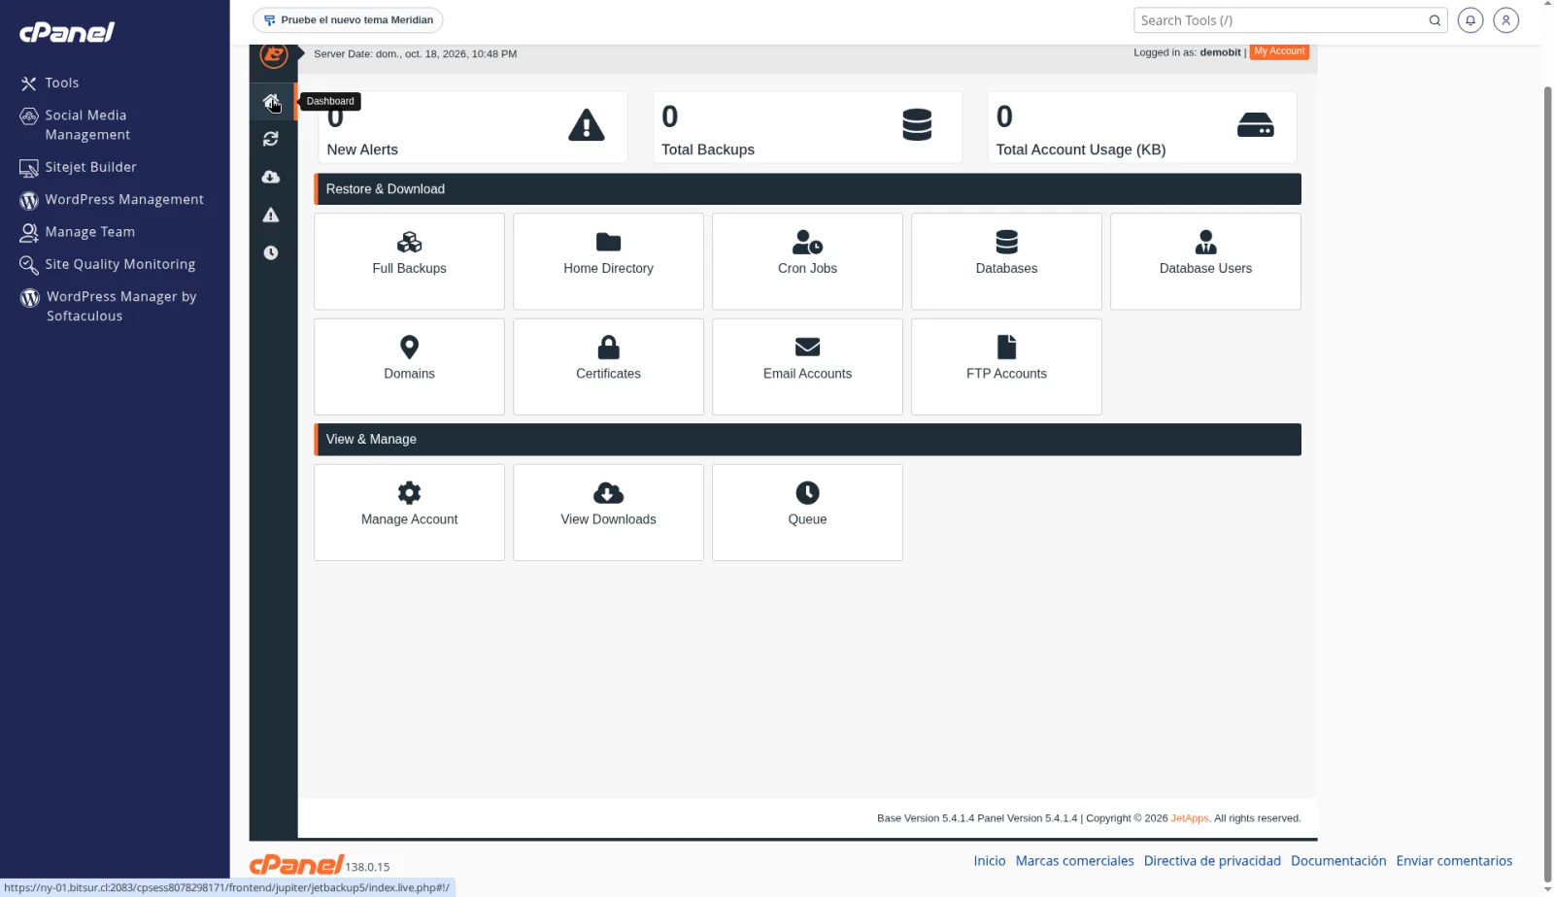Open Home Directory restore tile

pos(608,261)
